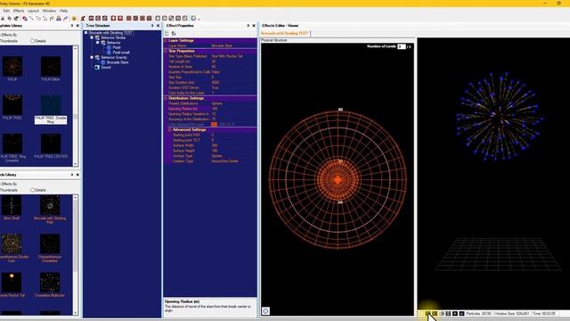Collapse the Layer Settings category
The width and height of the screenshot is (570, 321).
pyautogui.click(x=166, y=41)
